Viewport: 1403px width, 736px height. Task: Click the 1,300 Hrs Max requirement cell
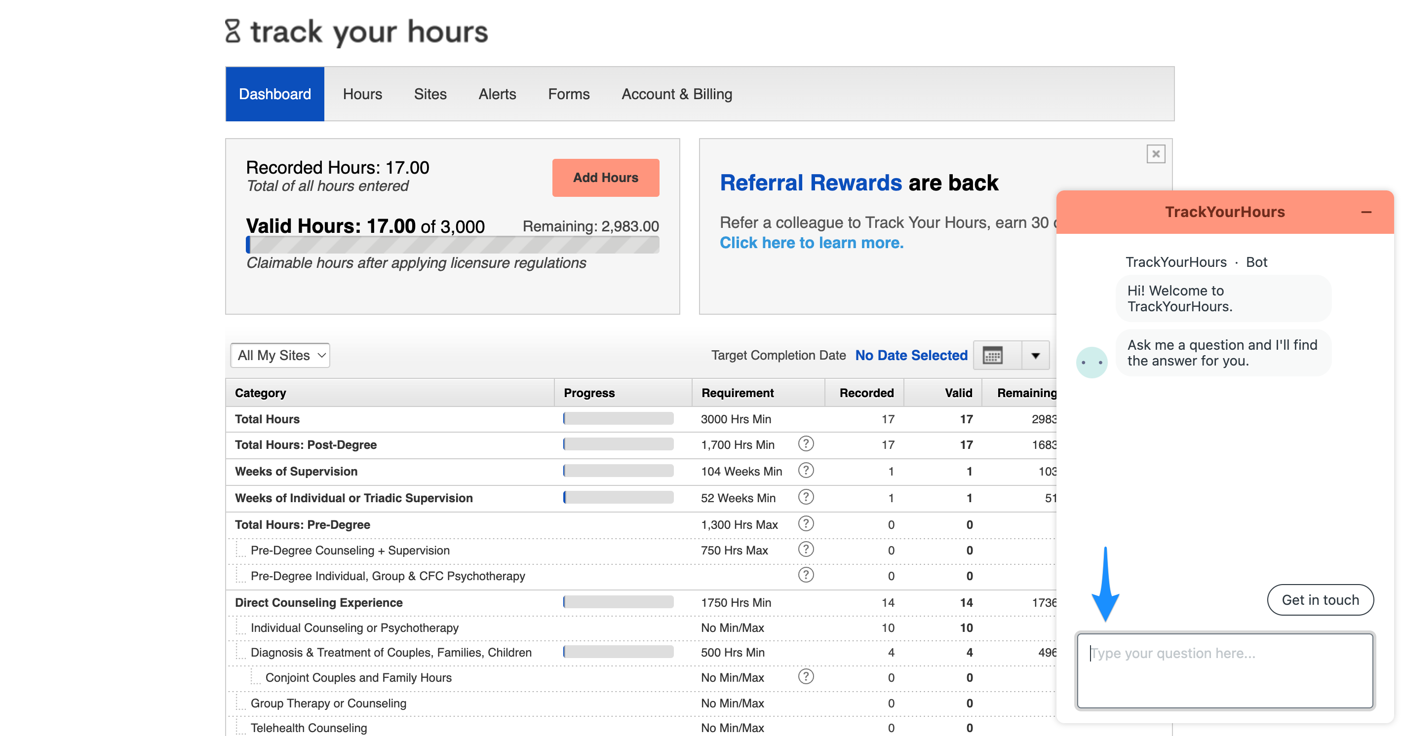pos(739,525)
